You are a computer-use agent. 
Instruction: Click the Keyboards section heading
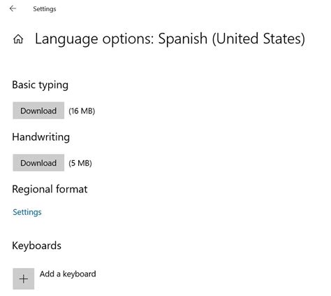(36, 246)
